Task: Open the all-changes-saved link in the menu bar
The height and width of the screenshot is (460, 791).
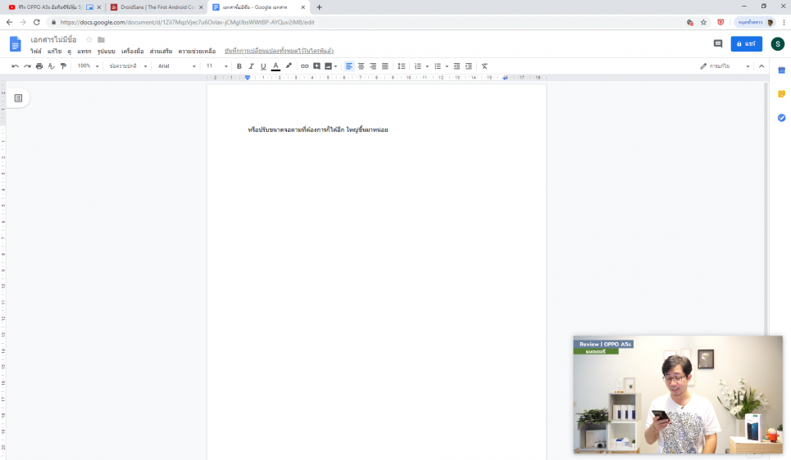Action: (x=279, y=52)
